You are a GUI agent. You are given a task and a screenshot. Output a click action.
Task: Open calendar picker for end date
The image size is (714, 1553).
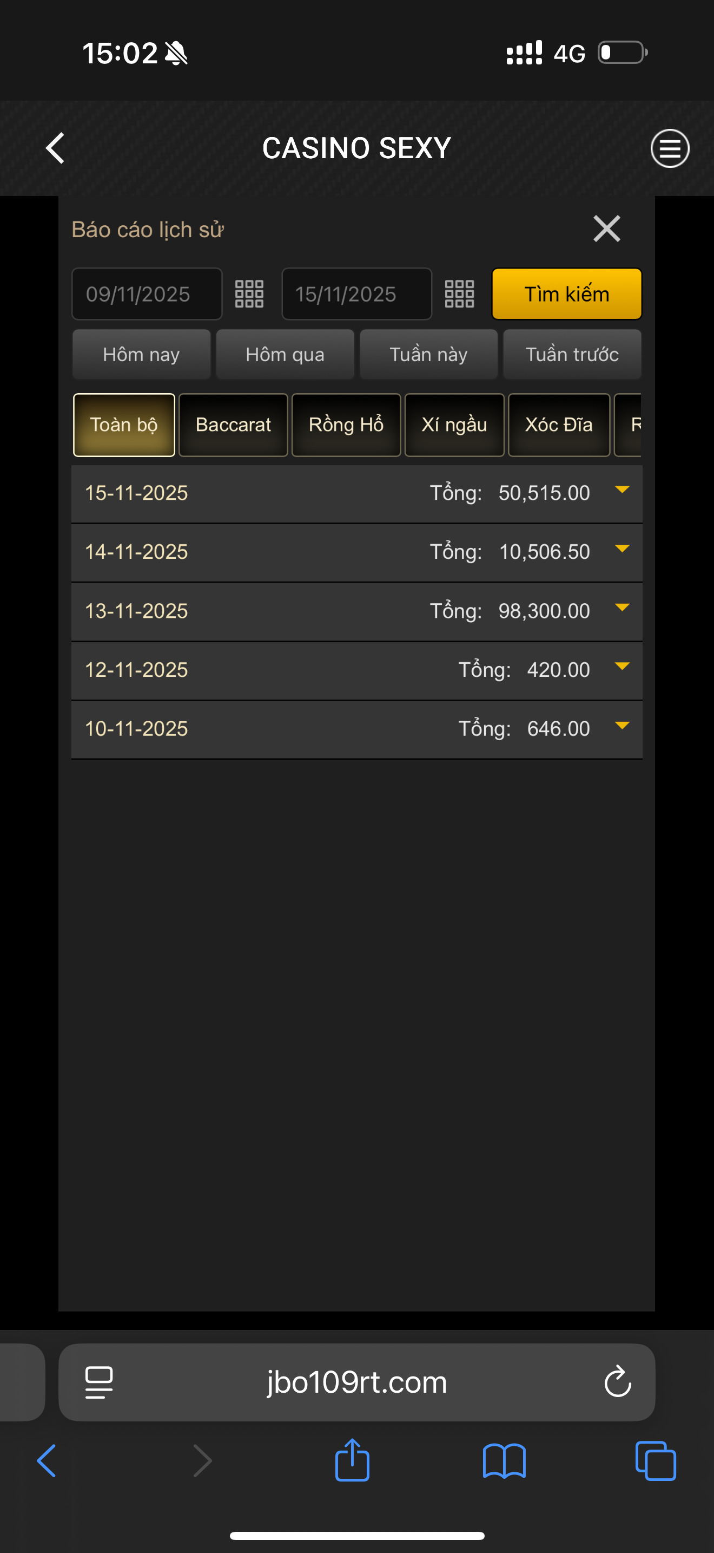point(459,294)
